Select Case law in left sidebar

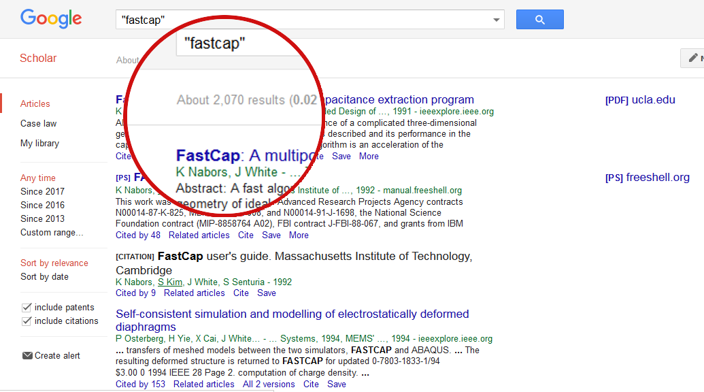point(38,123)
